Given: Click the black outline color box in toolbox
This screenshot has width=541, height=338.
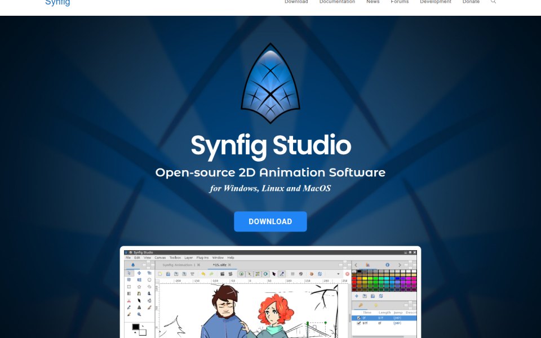Looking at the screenshot, I should (x=136, y=327).
